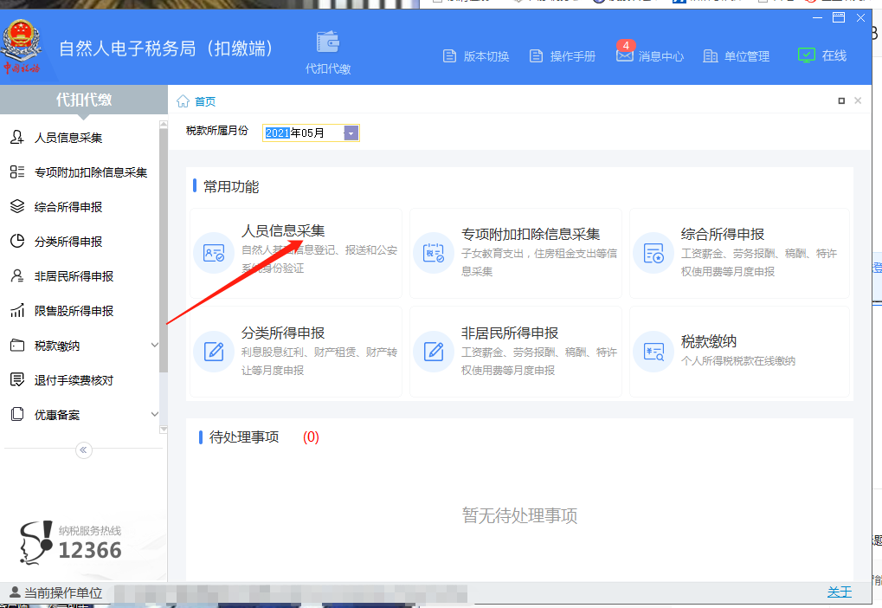Click the 单位管理 building icon

click(x=711, y=56)
